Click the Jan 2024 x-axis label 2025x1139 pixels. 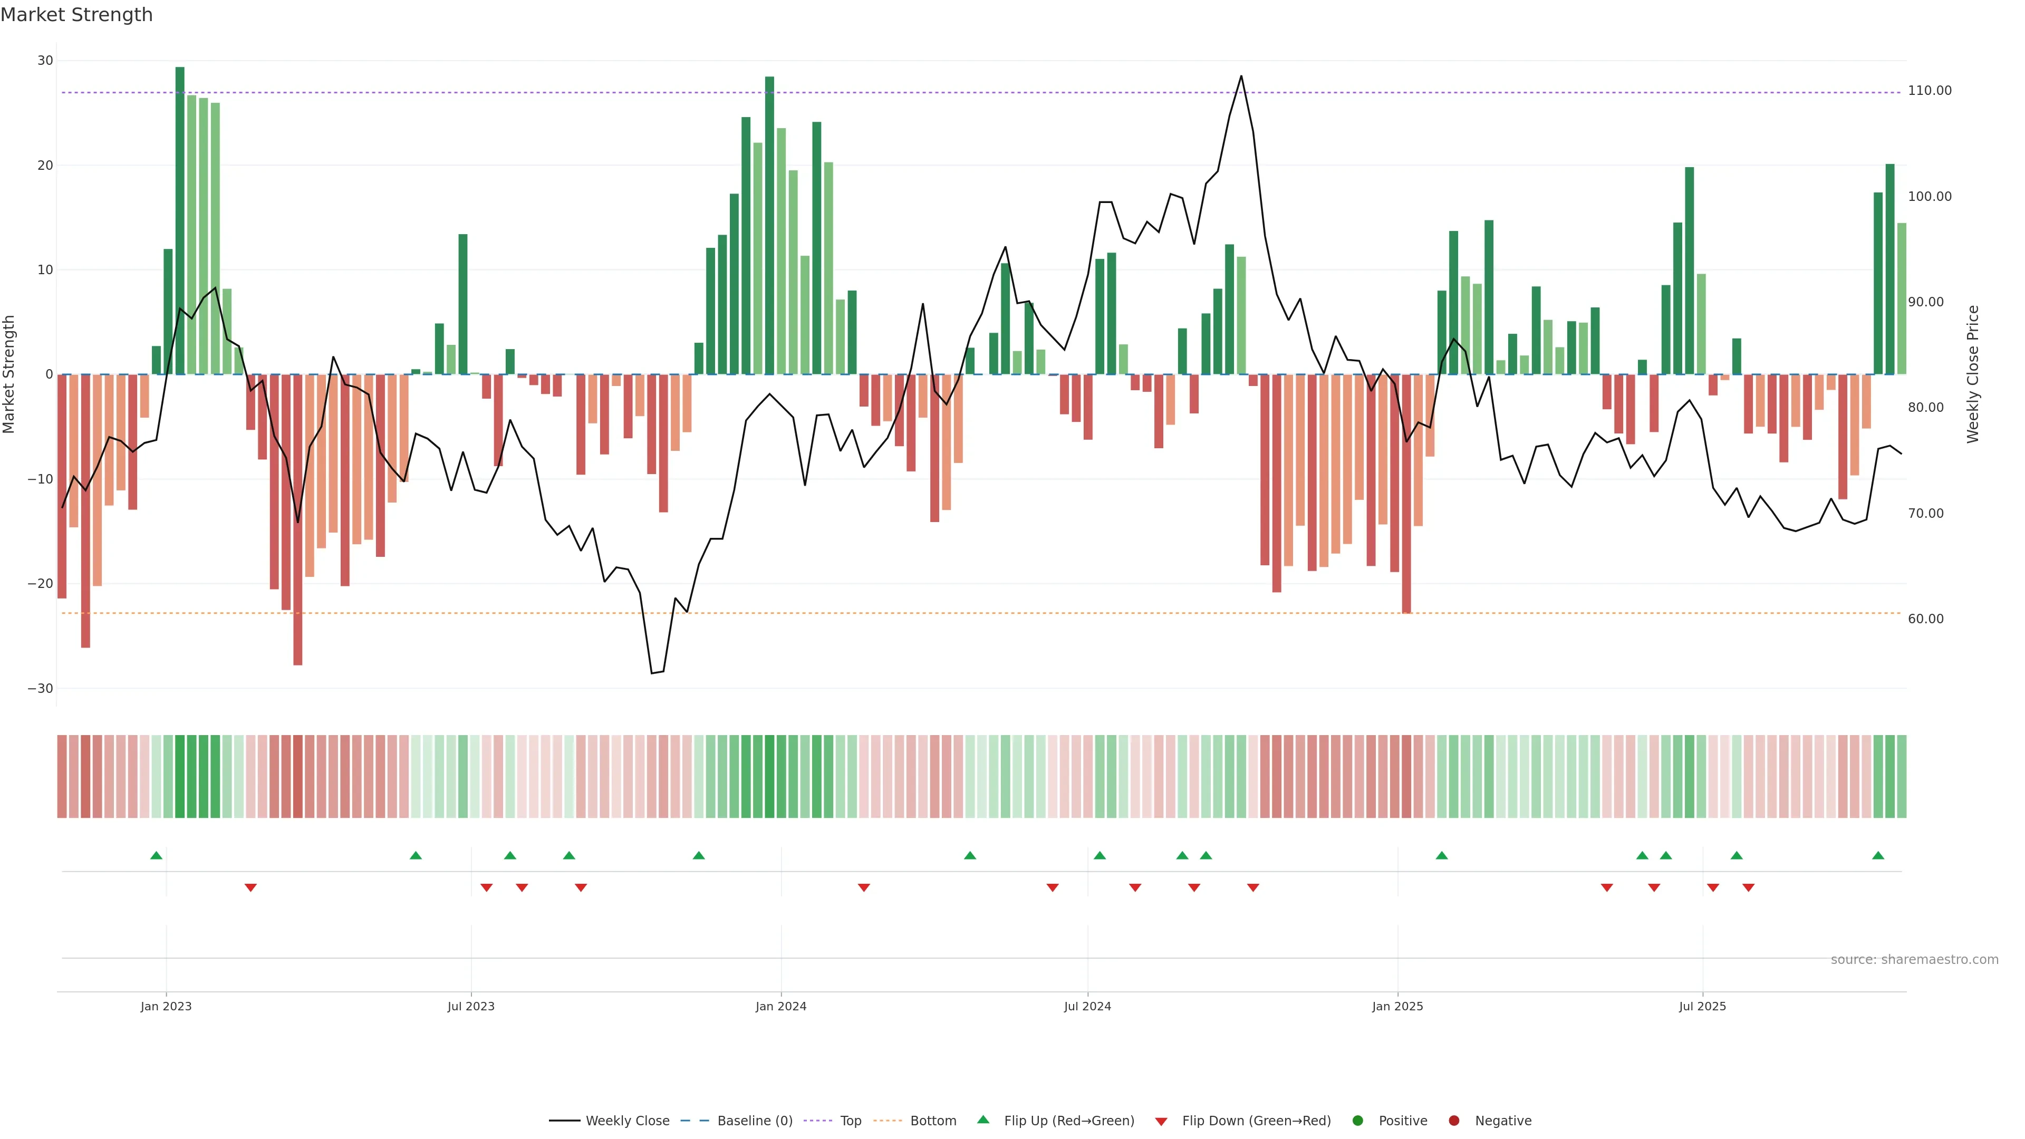coord(780,1006)
